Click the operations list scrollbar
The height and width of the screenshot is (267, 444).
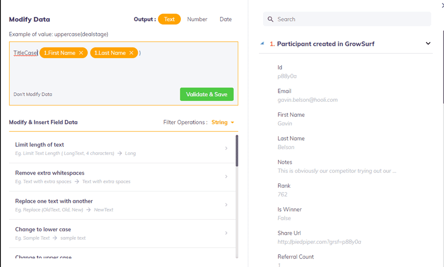click(x=237, y=151)
